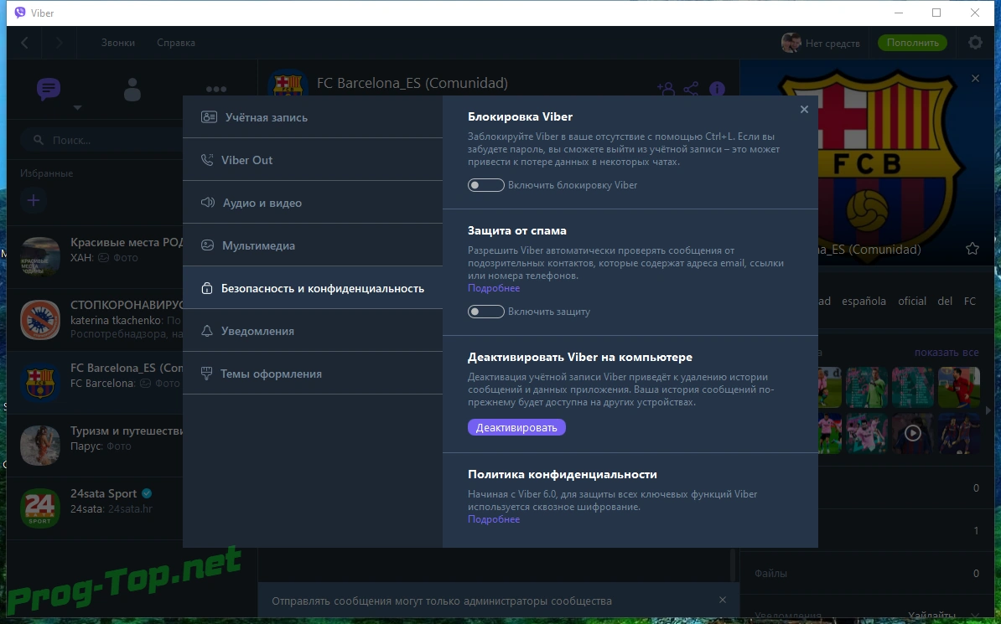
Task: Open FC Barcelona_ES chat in list
Action: (95, 383)
